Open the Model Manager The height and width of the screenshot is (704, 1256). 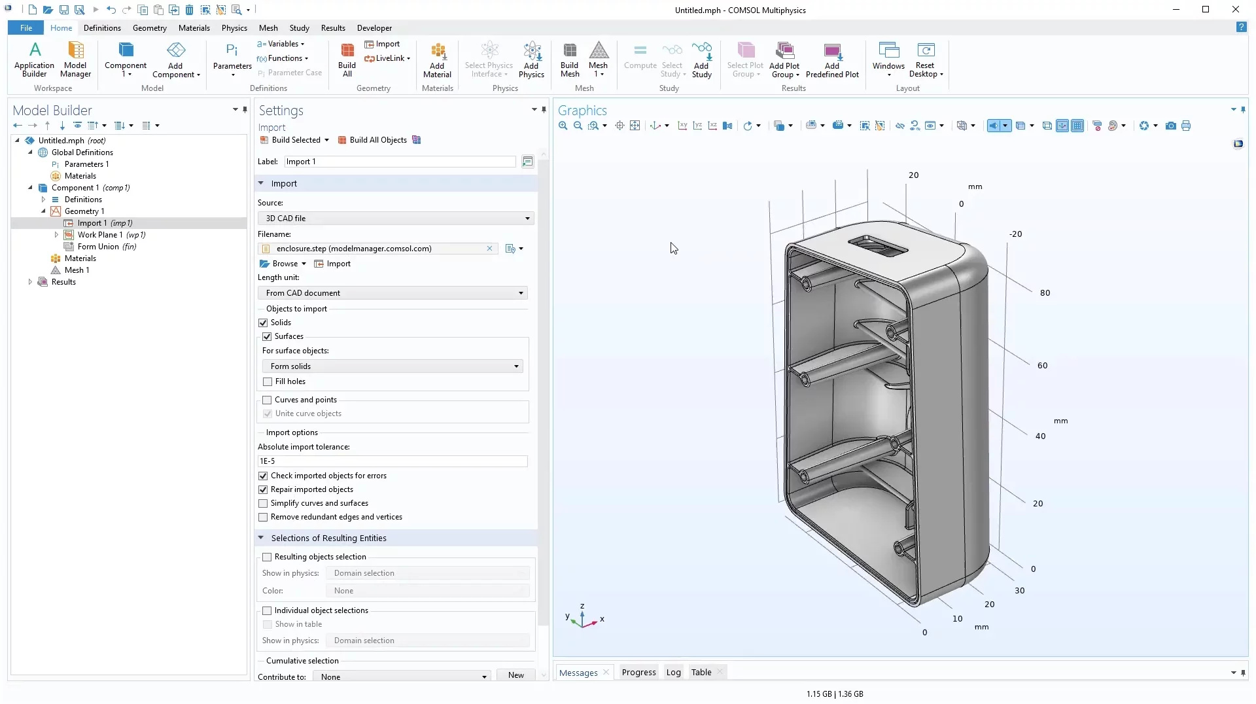(76, 60)
